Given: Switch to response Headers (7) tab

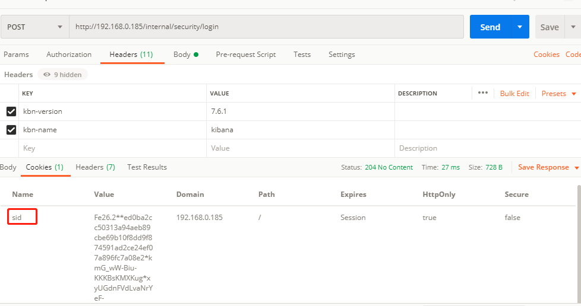Looking at the screenshot, I should point(95,167).
